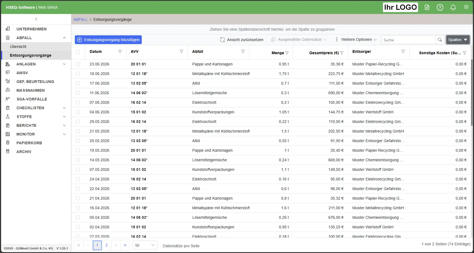The height and width of the screenshot is (253, 474).
Task: Select the row dated 11.06.2026
Action: [x=78, y=93]
